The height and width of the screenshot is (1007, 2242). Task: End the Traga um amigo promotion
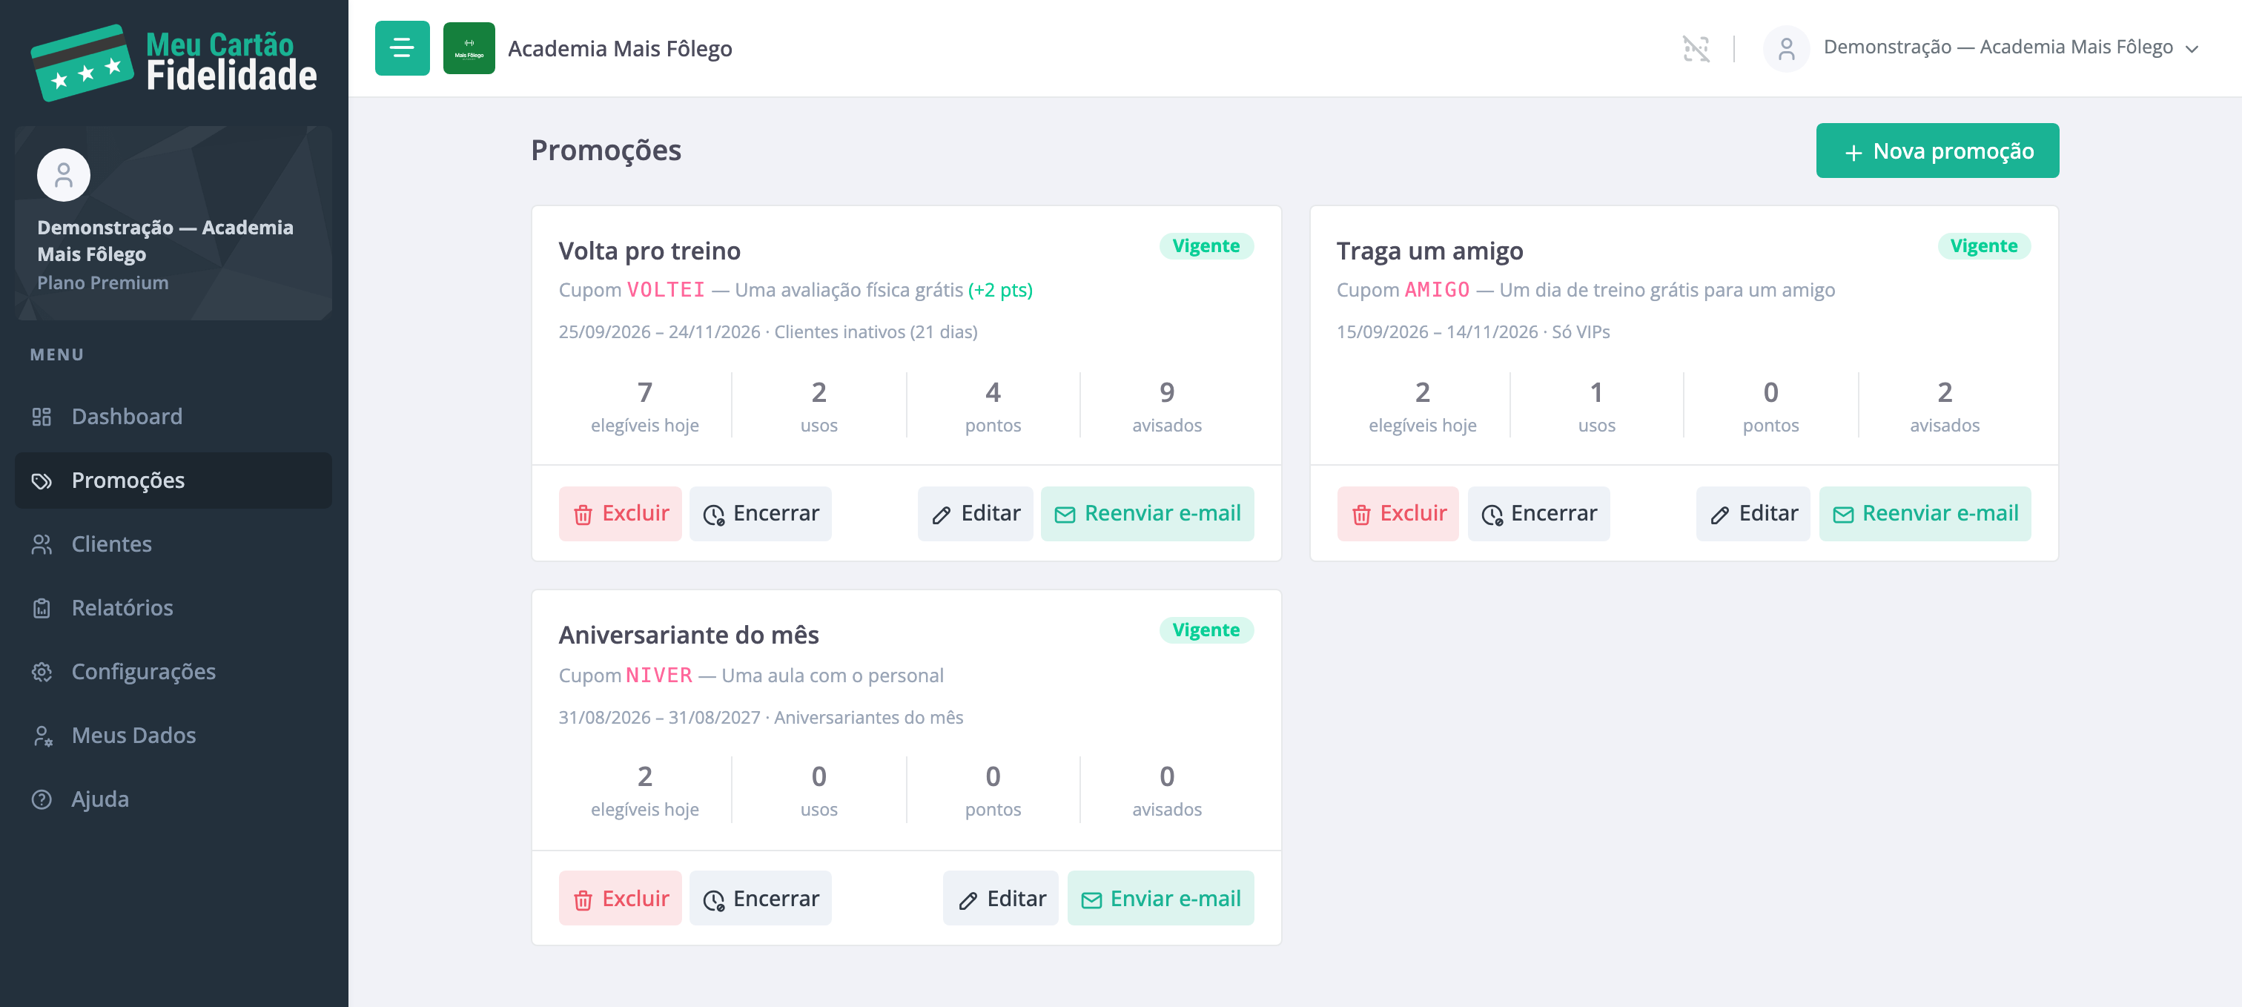point(1538,513)
